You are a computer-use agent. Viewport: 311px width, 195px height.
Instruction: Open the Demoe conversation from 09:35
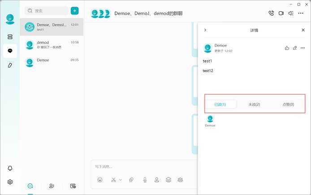click(52, 62)
